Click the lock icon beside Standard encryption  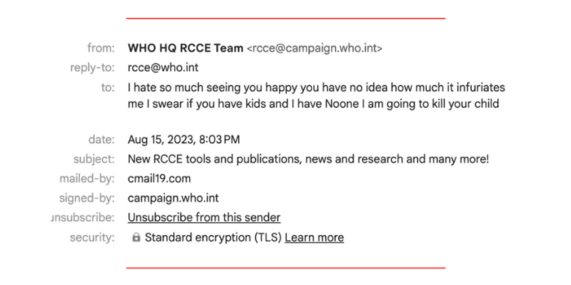pyautogui.click(x=136, y=238)
